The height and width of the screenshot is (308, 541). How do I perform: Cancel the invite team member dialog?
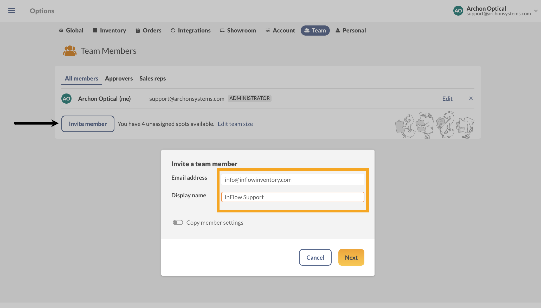[315, 257]
